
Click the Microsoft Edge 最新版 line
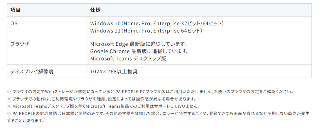[x=138, y=44]
